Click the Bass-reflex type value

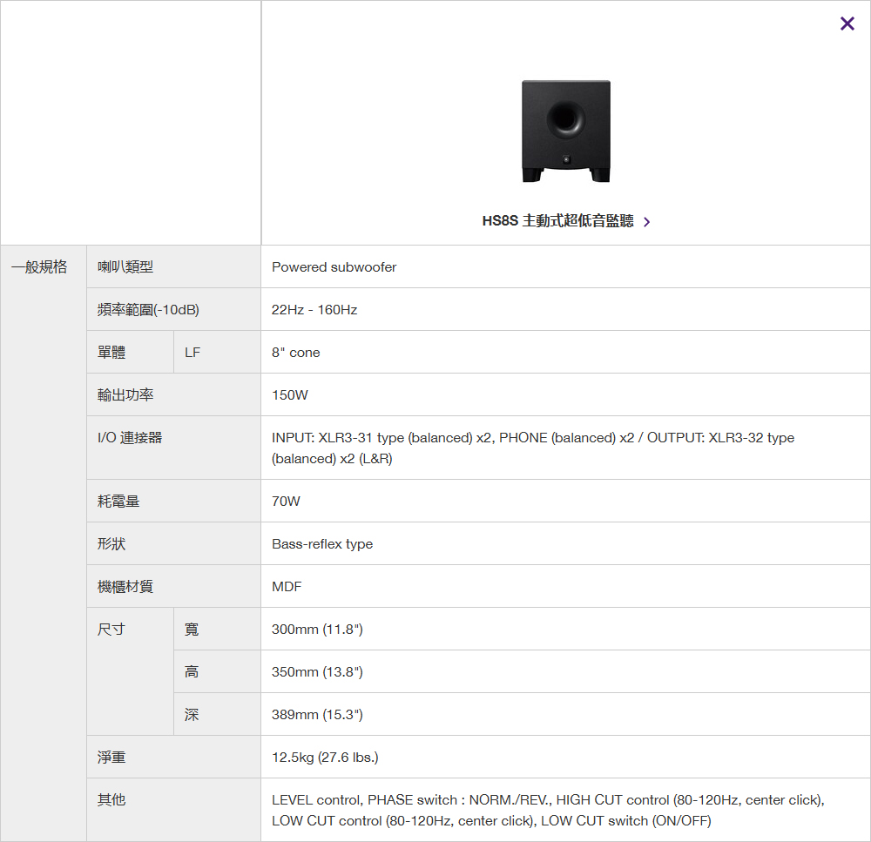click(x=322, y=544)
